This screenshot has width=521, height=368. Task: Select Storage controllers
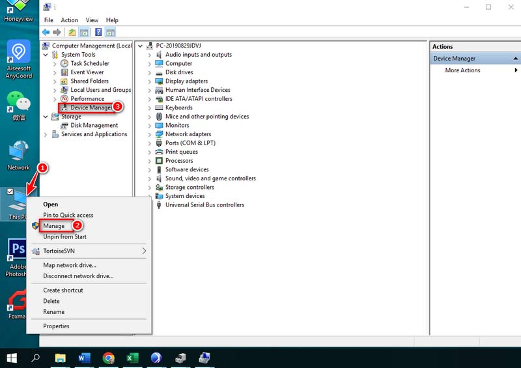click(190, 187)
